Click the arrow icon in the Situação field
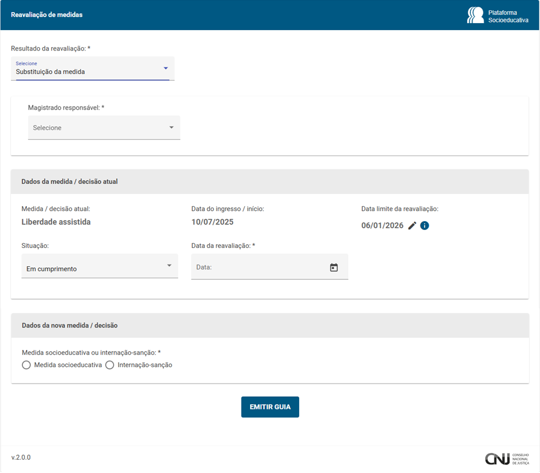This screenshot has height=473, width=540. [x=169, y=266]
